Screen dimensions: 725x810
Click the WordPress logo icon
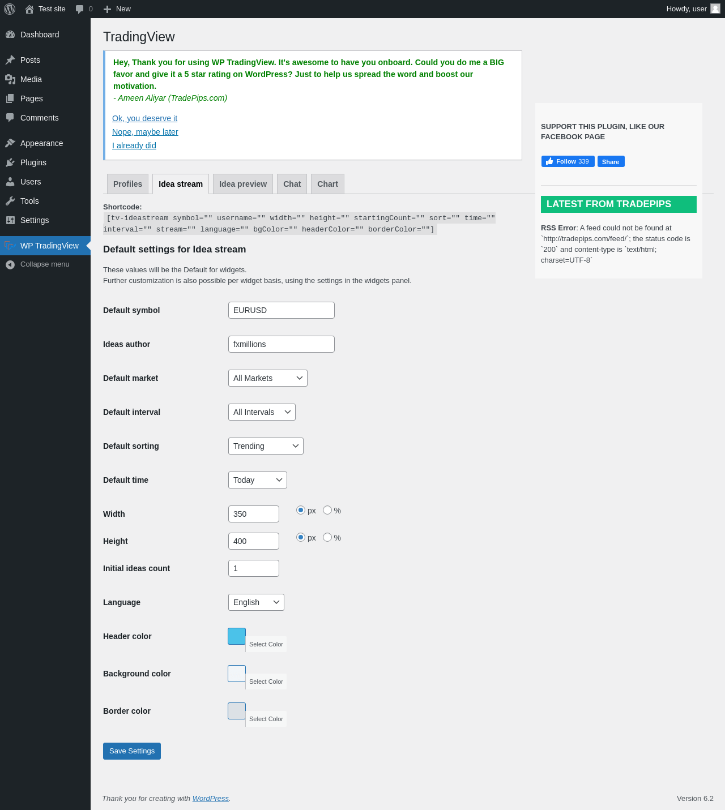pyautogui.click(x=10, y=9)
